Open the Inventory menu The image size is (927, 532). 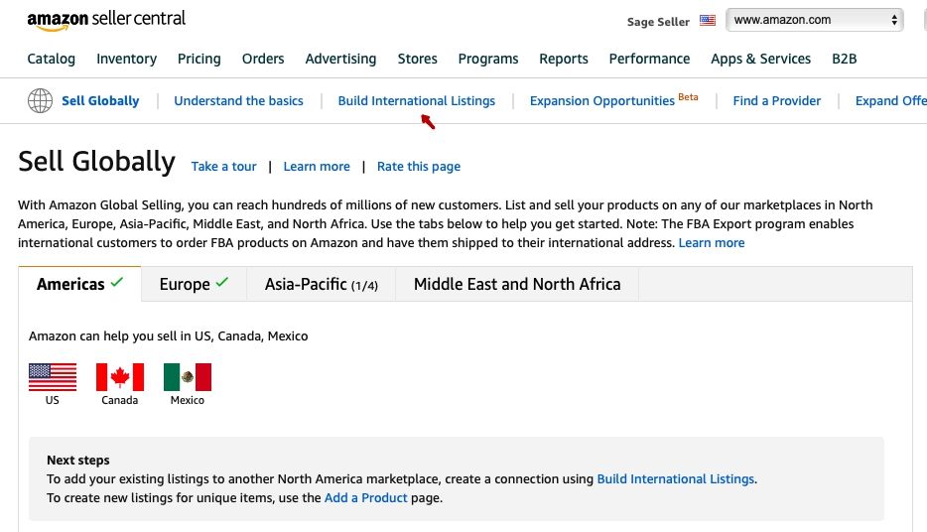(126, 59)
